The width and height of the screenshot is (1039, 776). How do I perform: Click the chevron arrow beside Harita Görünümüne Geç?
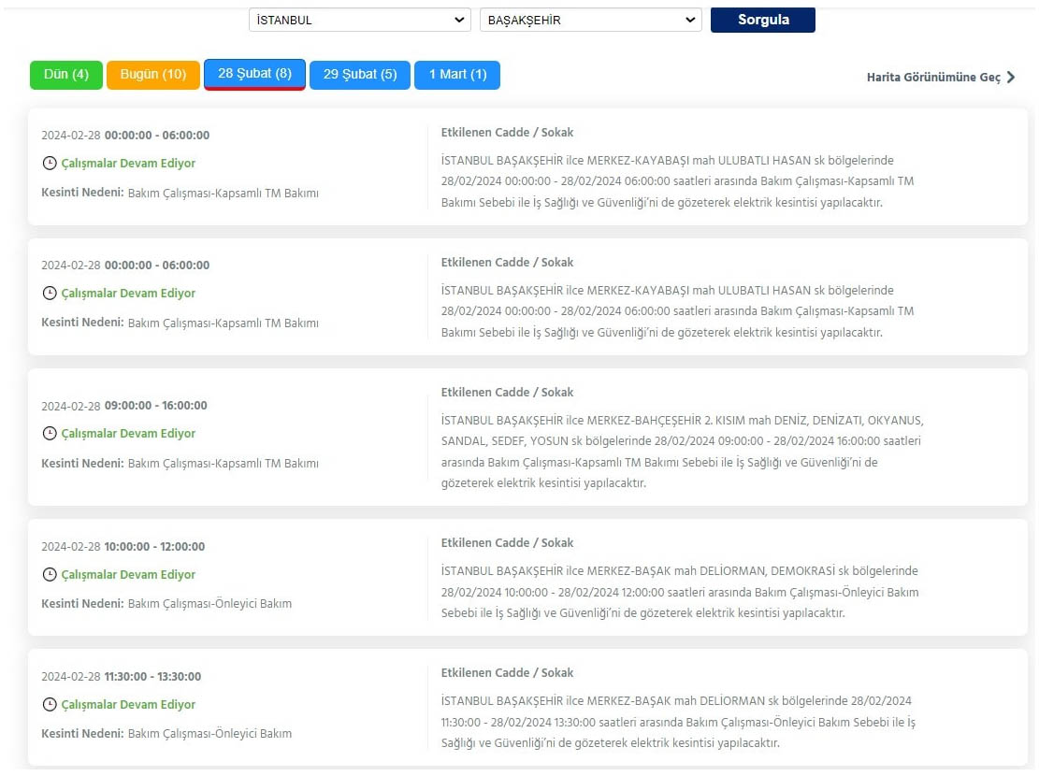click(x=1011, y=78)
